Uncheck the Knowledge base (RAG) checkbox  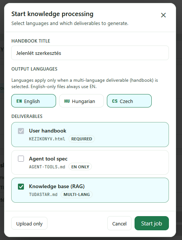[x=21, y=187]
